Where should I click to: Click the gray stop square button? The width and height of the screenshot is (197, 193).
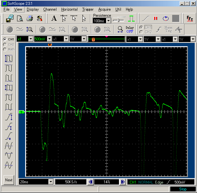(175, 18)
